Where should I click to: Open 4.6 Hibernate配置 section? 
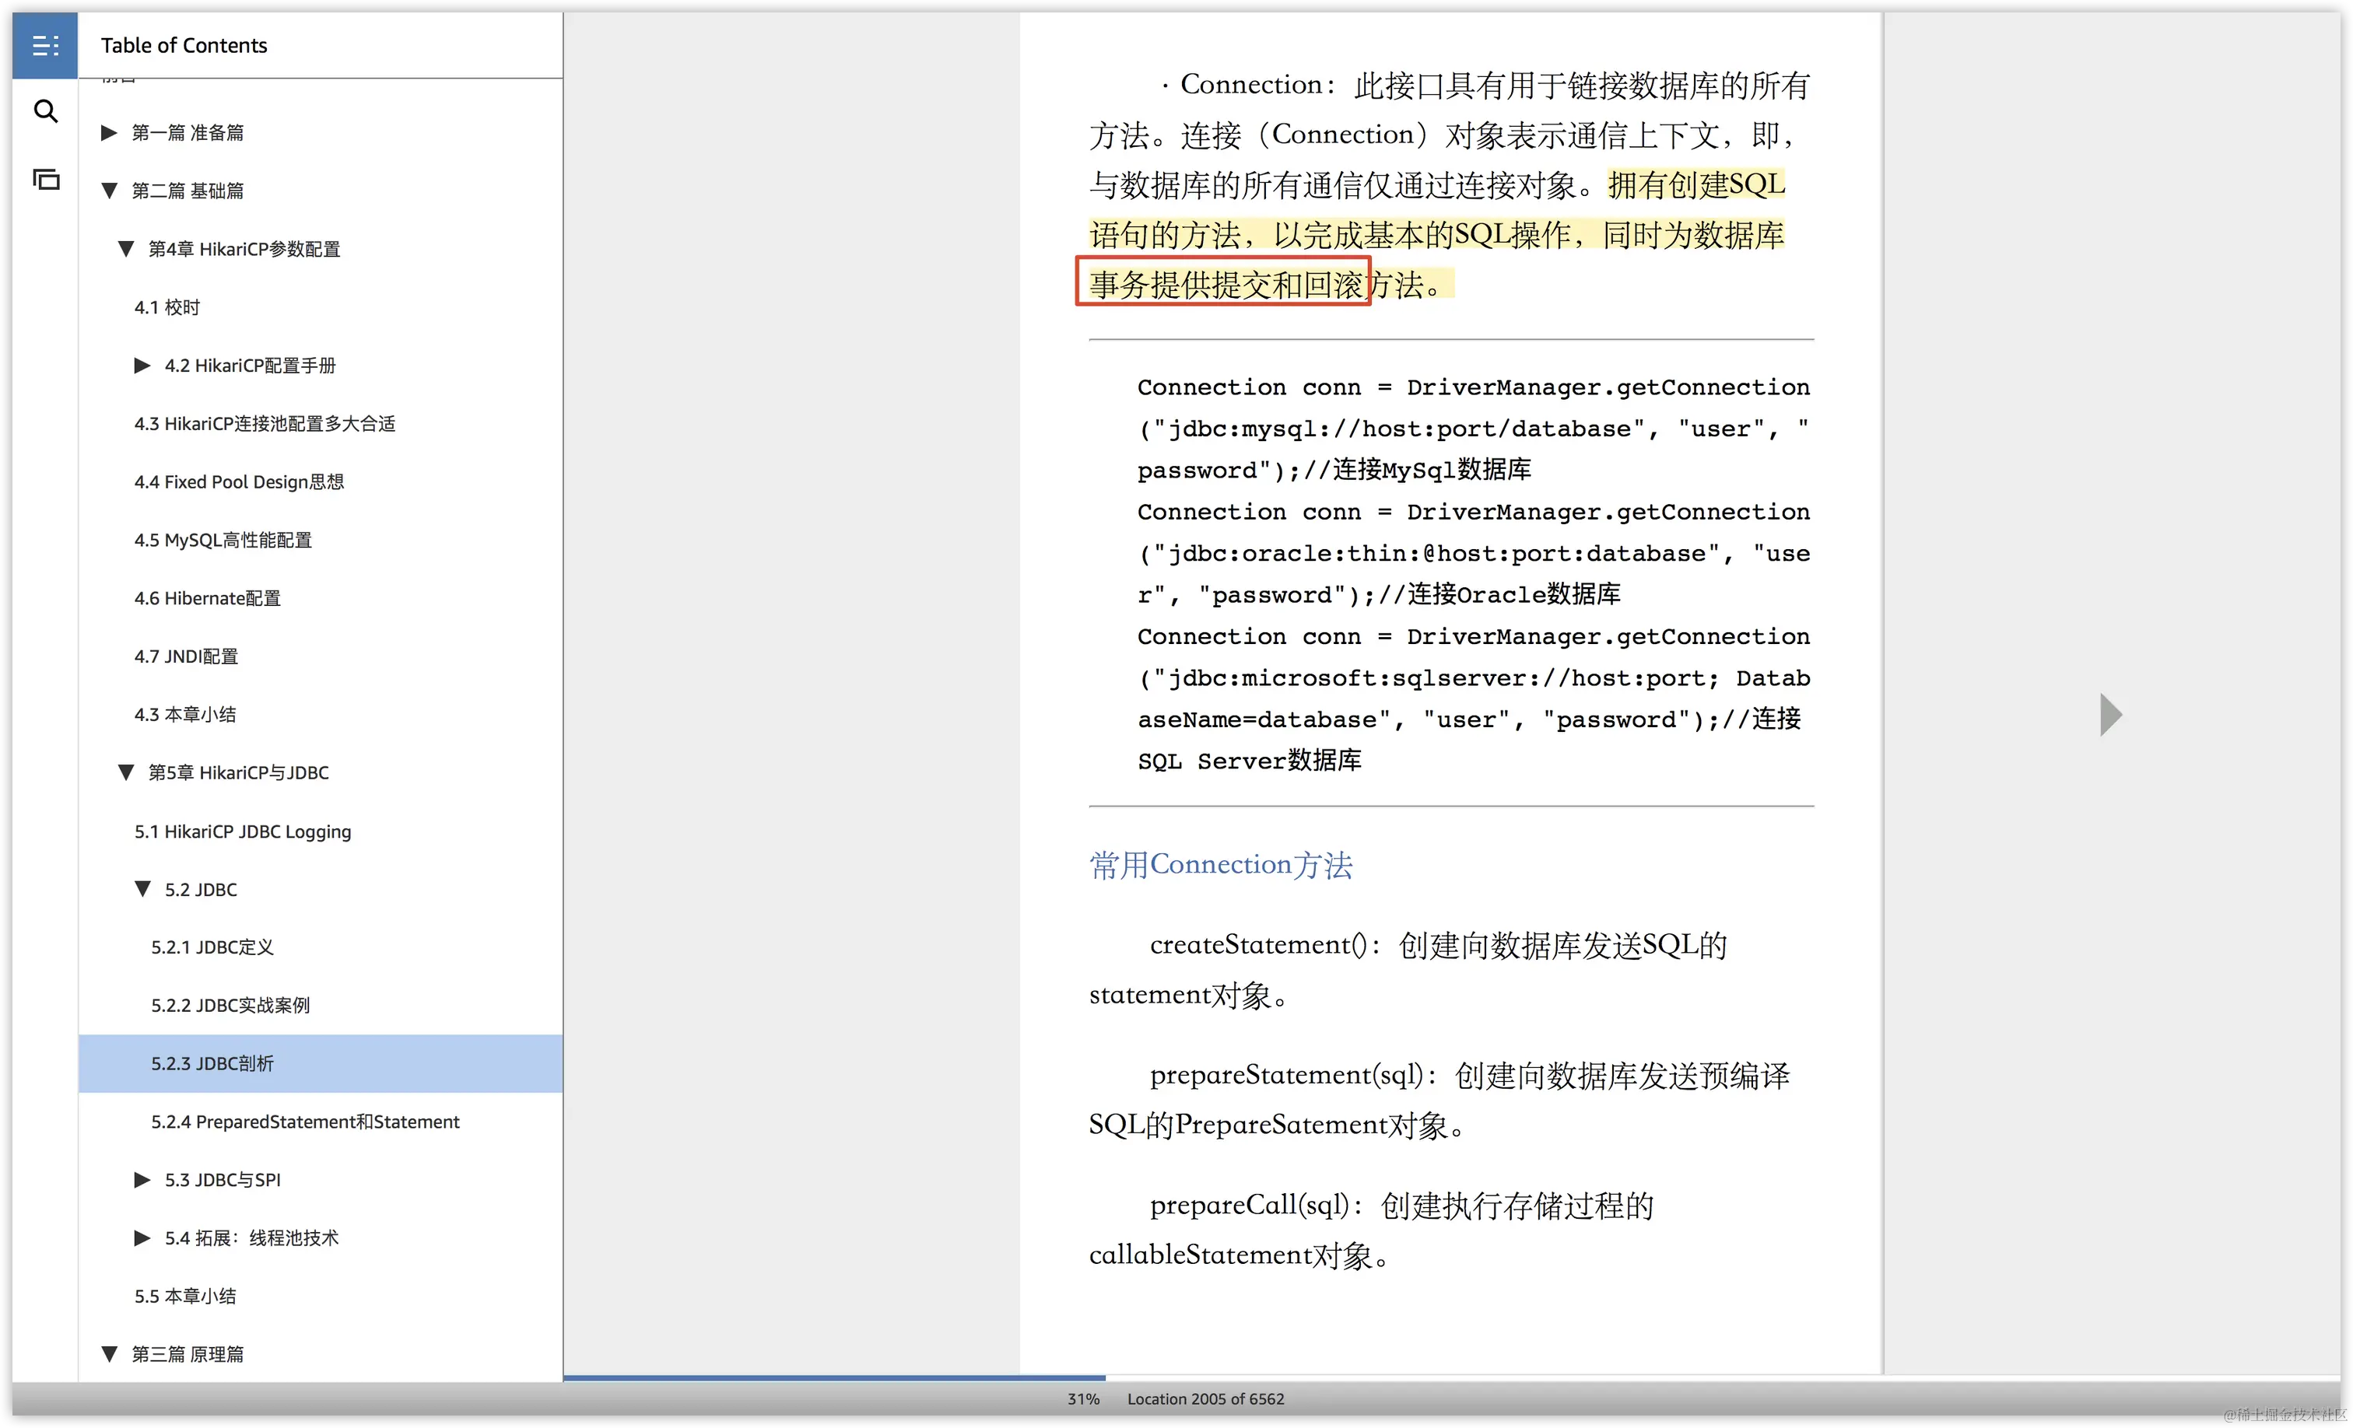(x=207, y=599)
